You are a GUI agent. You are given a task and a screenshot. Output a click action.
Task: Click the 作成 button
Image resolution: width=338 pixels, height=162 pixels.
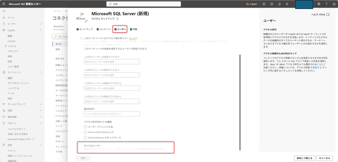coord(83,158)
